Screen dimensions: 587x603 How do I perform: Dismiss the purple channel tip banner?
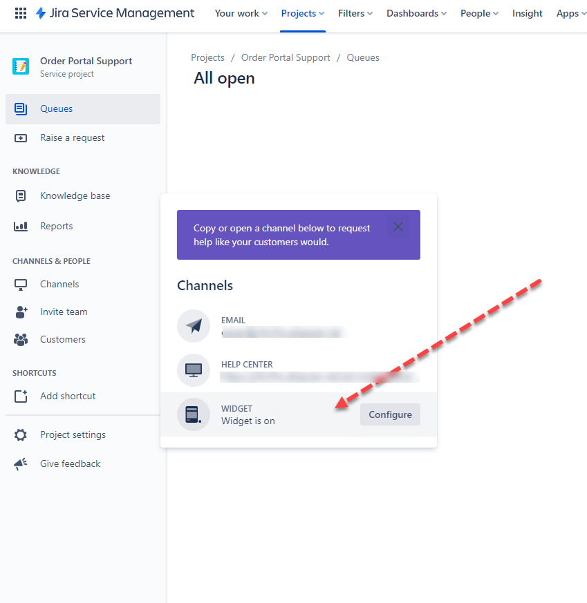tap(398, 227)
